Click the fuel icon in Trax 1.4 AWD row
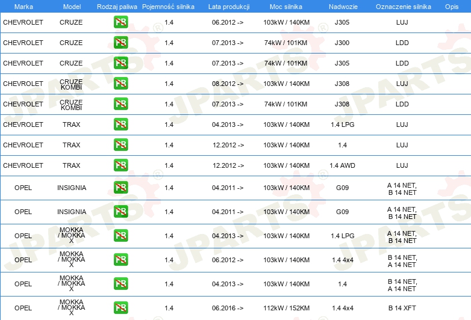The height and width of the screenshot is (320, 471). [x=120, y=165]
